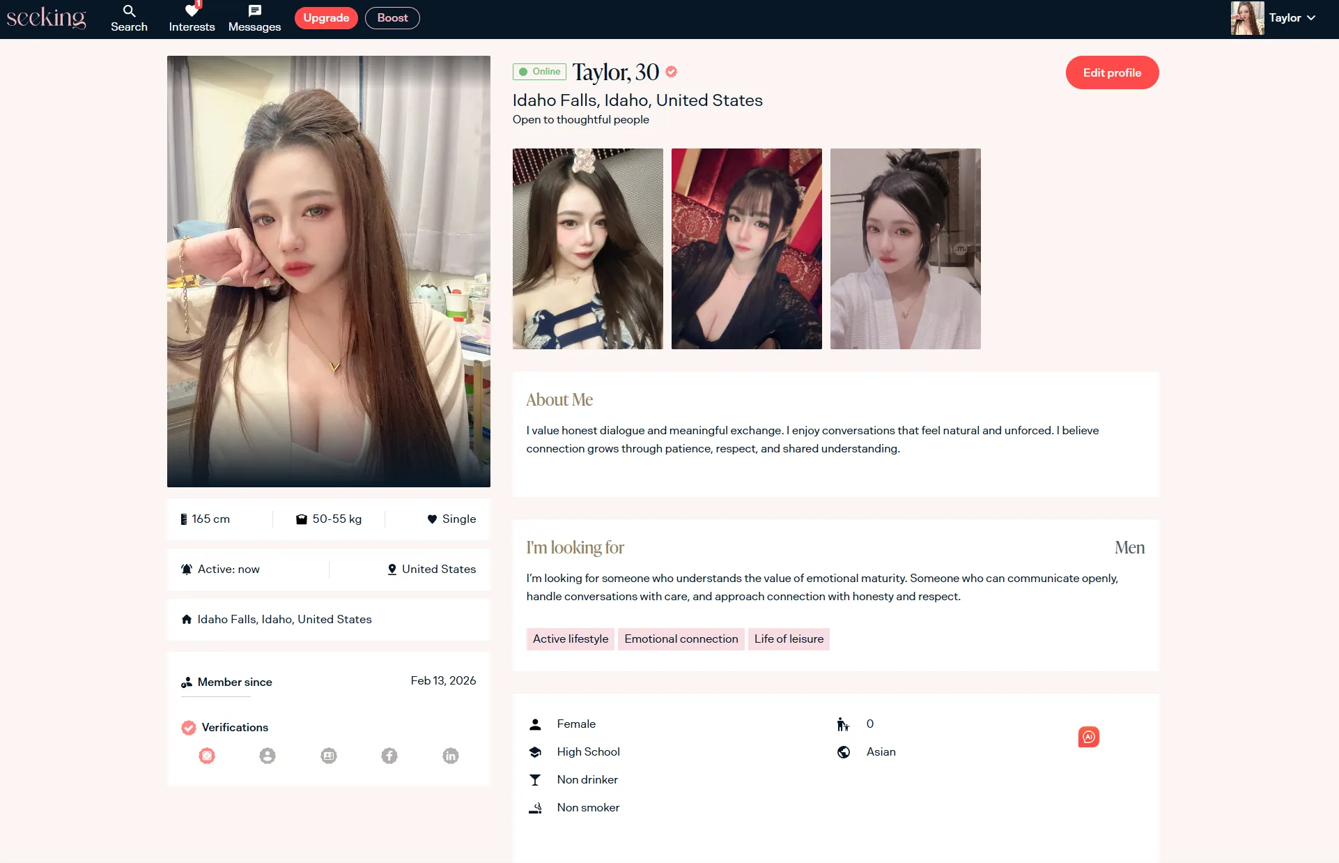The width and height of the screenshot is (1339, 863).
Task: Click the Edit profile button
Action: (1112, 72)
